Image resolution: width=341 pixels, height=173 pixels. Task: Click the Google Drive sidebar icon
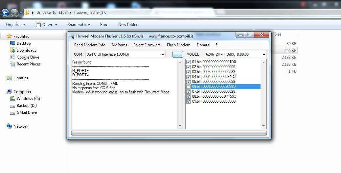point(12,57)
